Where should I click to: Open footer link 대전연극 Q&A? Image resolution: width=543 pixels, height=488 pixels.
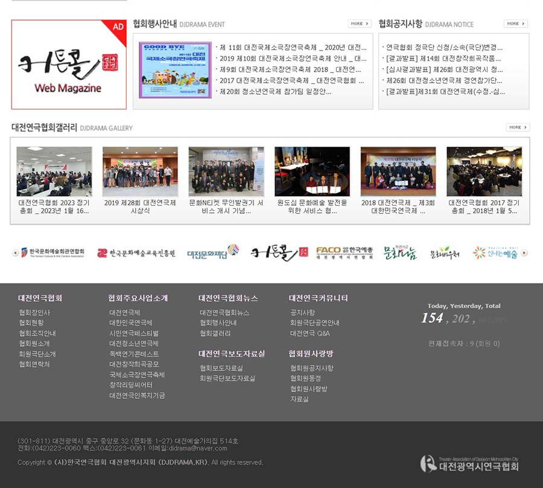(x=310, y=333)
